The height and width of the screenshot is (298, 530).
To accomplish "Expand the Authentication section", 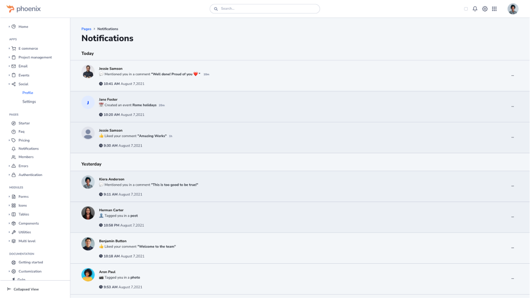I will click(30, 175).
